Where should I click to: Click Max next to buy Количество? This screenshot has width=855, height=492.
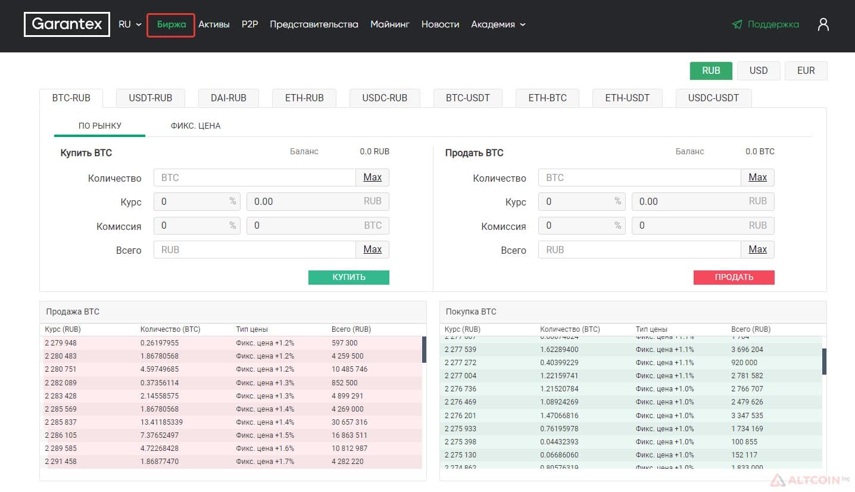point(373,178)
